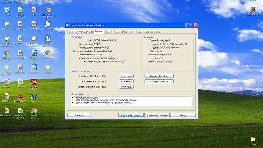Launch the AIDA64 Extreme shortcut

34,82
